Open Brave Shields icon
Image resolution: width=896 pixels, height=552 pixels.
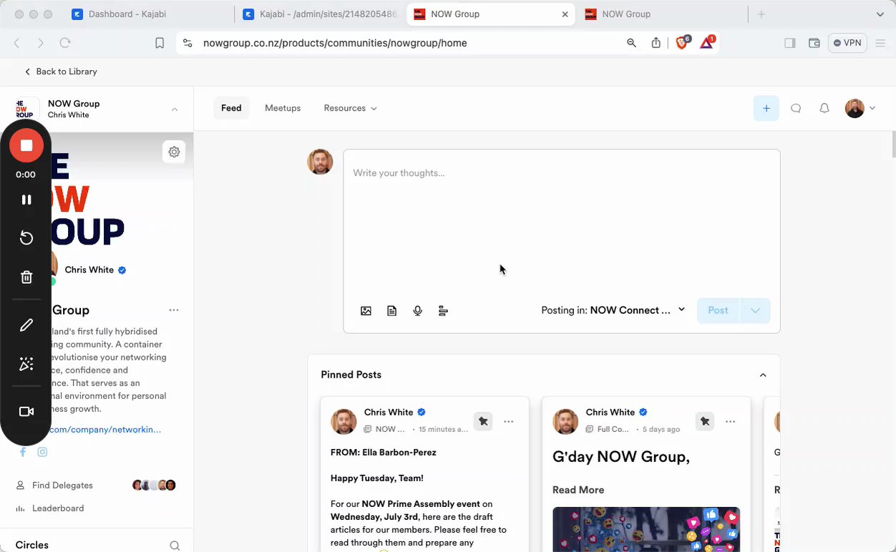tap(682, 43)
